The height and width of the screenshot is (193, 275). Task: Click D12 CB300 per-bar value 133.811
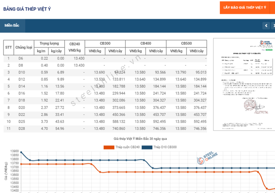[119, 79]
